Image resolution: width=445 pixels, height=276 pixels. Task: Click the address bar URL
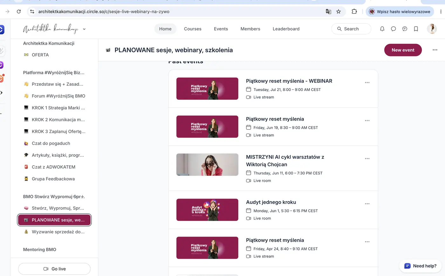point(104,11)
